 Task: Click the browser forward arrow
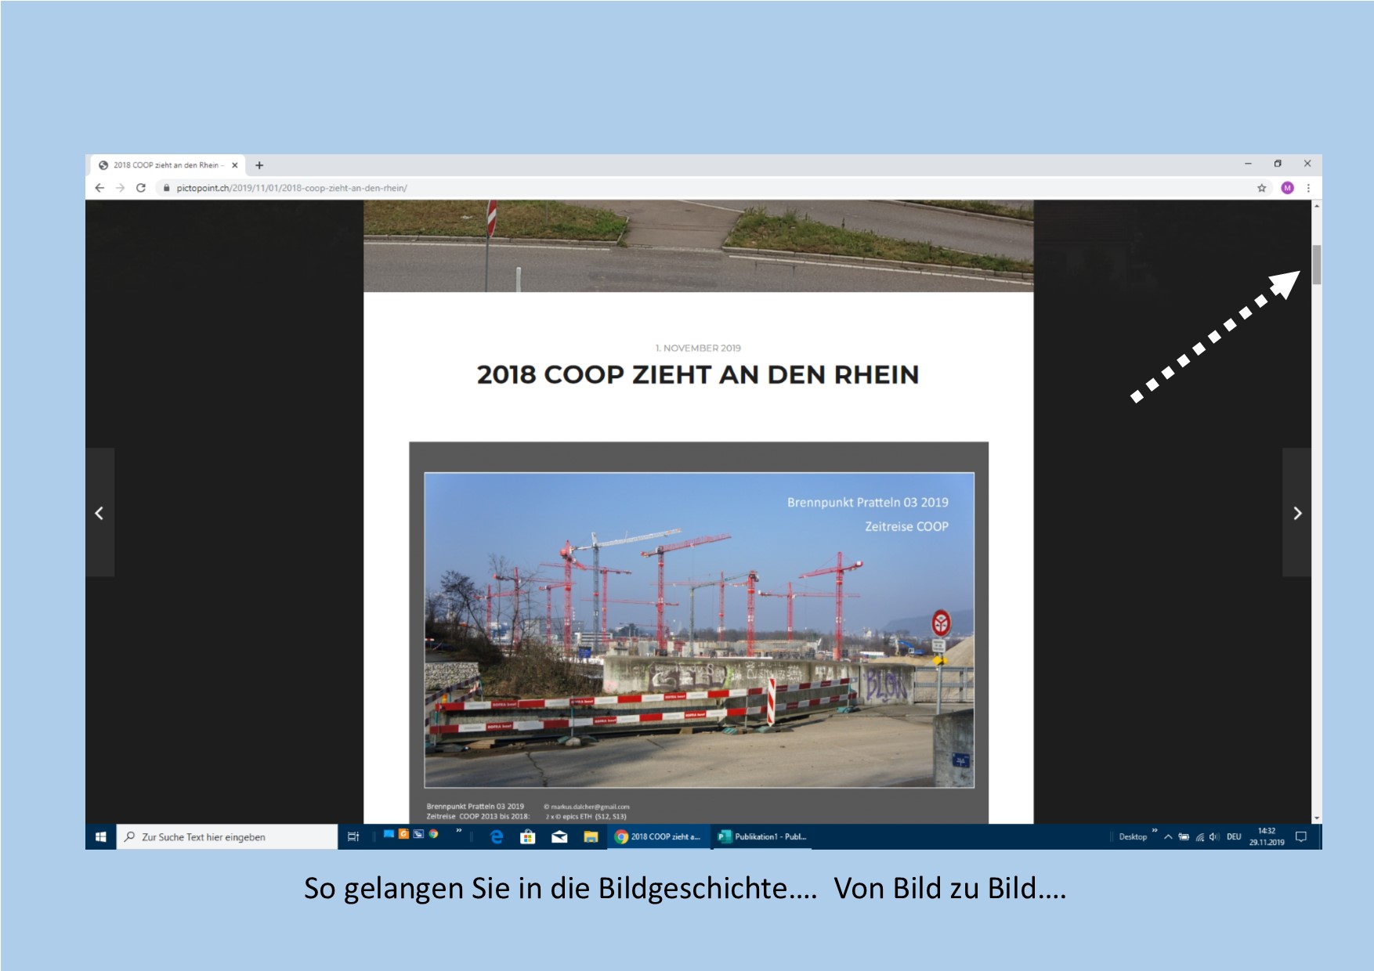[120, 188]
